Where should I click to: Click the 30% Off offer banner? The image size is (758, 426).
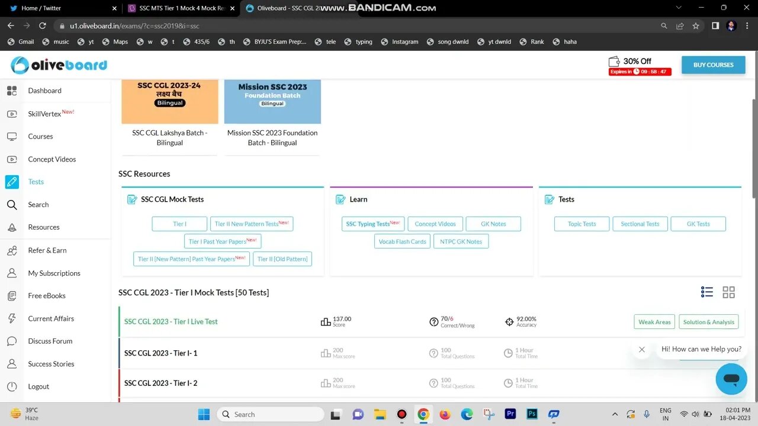coord(640,66)
